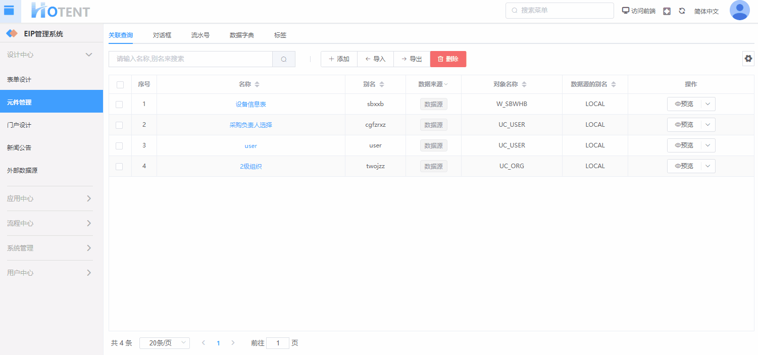Click the 前往 page number input field
Screen dimensions: 758x355
click(277, 343)
